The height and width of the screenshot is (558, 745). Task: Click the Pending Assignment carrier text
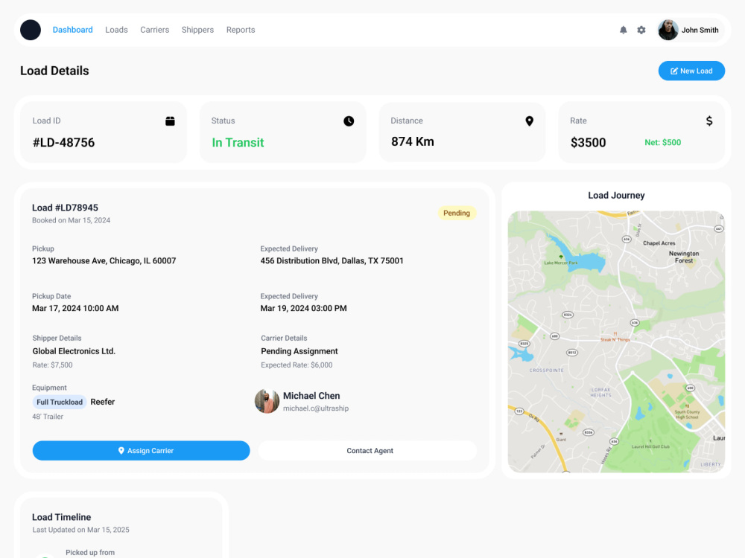click(x=299, y=351)
